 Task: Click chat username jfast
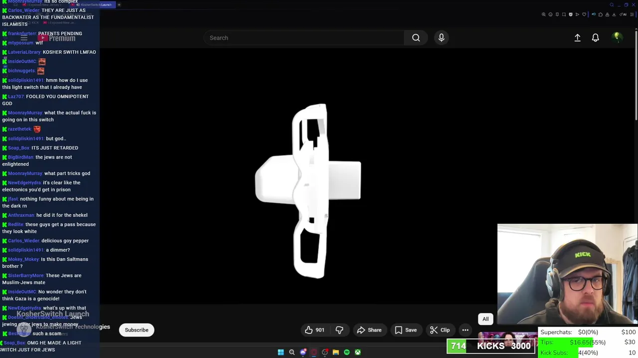13,199
